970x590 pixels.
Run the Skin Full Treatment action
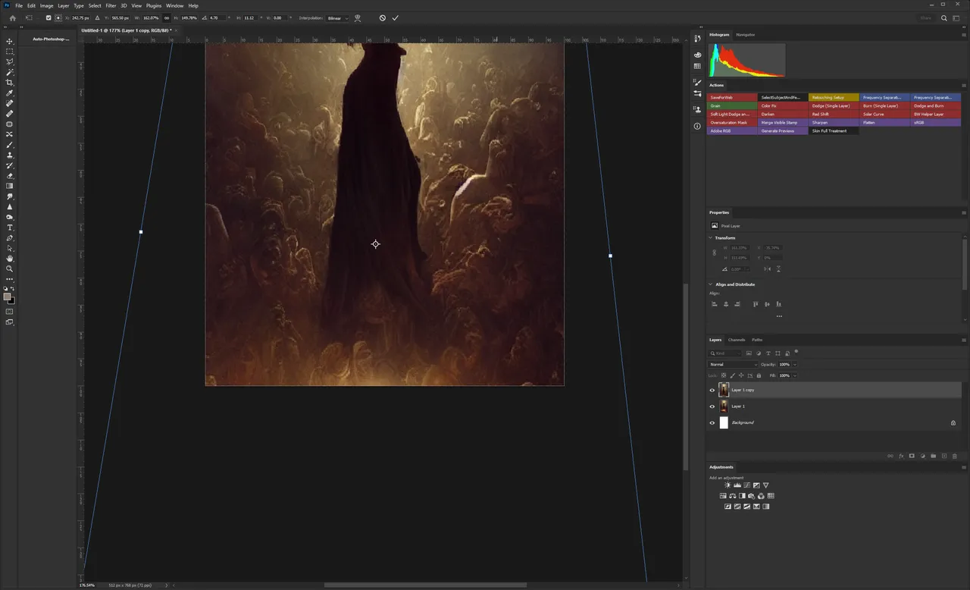coord(834,131)
